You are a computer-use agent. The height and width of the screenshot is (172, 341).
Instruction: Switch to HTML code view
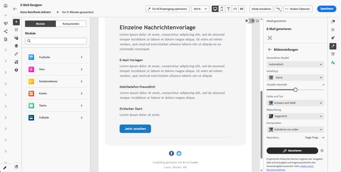click(x=235, y=9)
